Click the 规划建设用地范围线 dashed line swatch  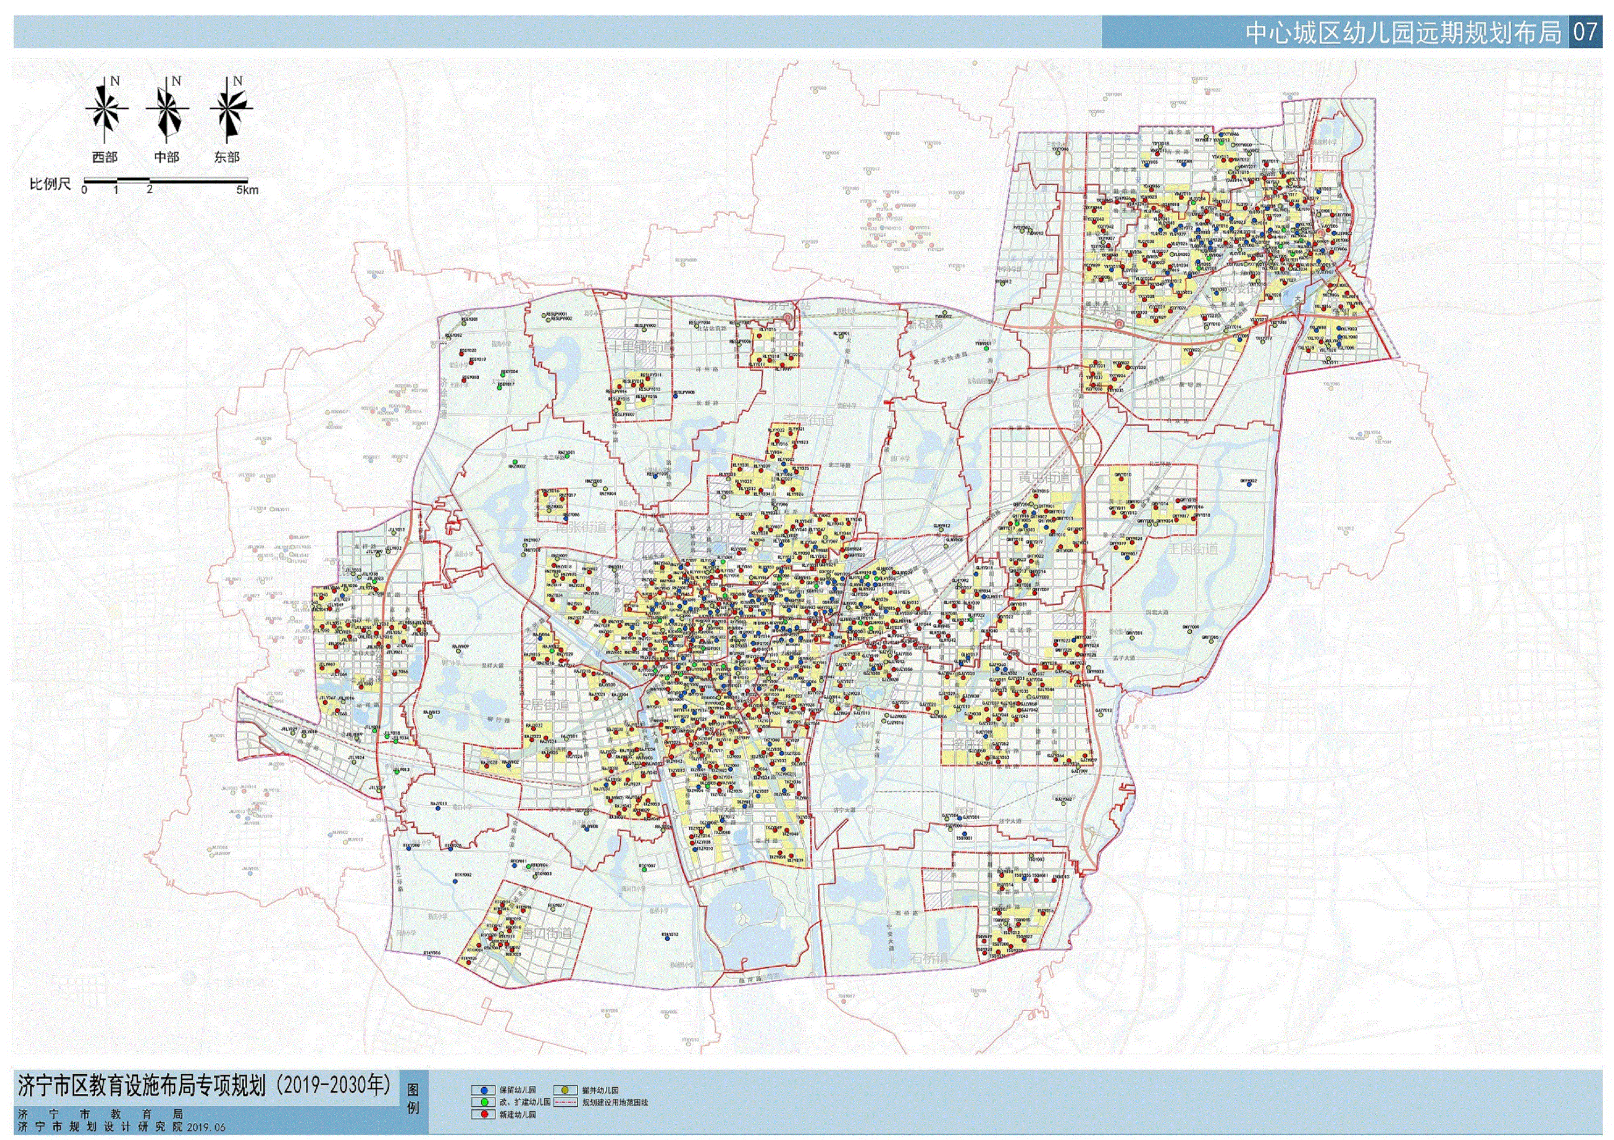point(565,1103)
